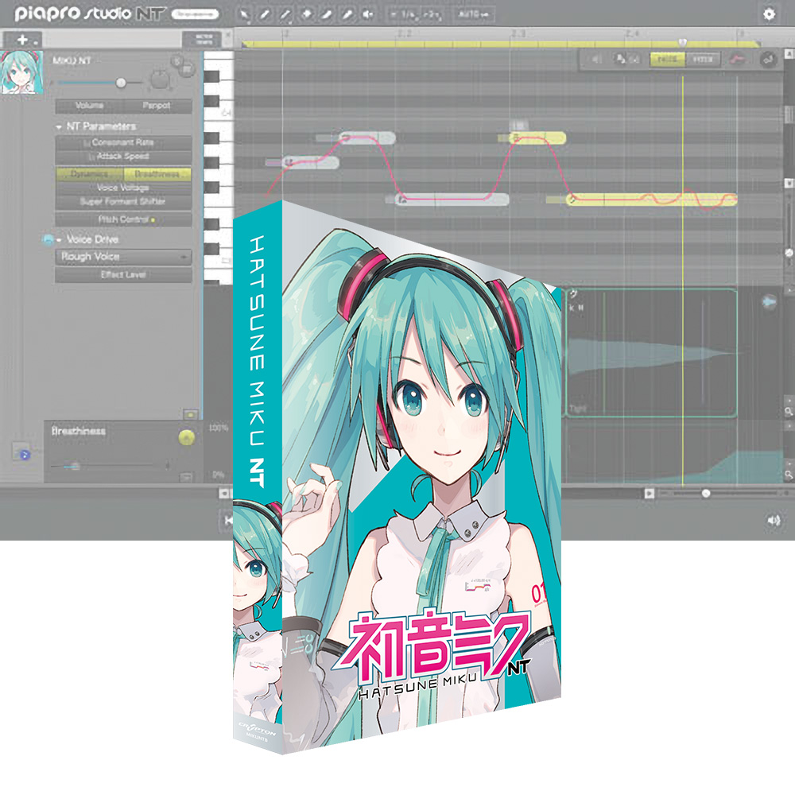The image size is (795, 795).
Task: Click the yellow region bar in ruler
Action: pyautogui.click(x=502, y=45)
